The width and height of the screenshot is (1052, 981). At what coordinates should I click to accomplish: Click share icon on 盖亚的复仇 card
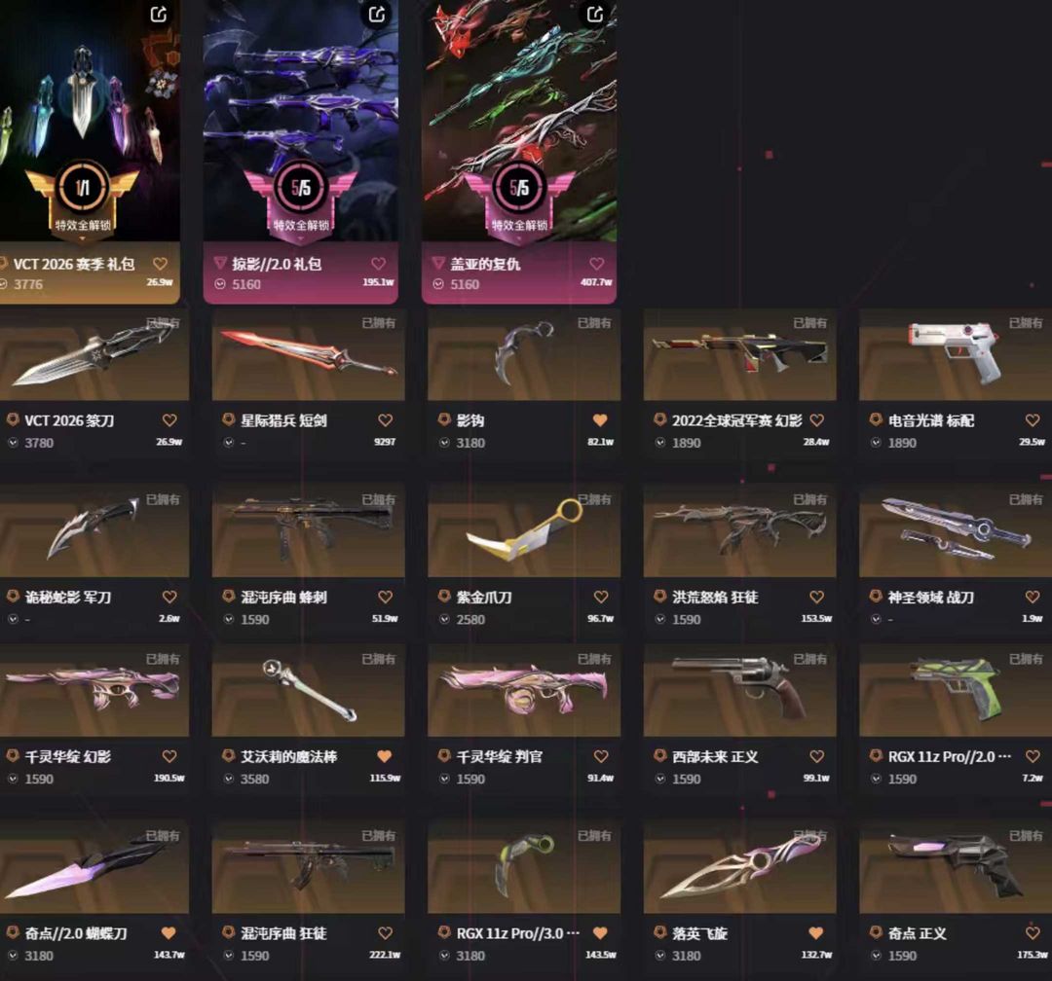click(x=595, y=14)
